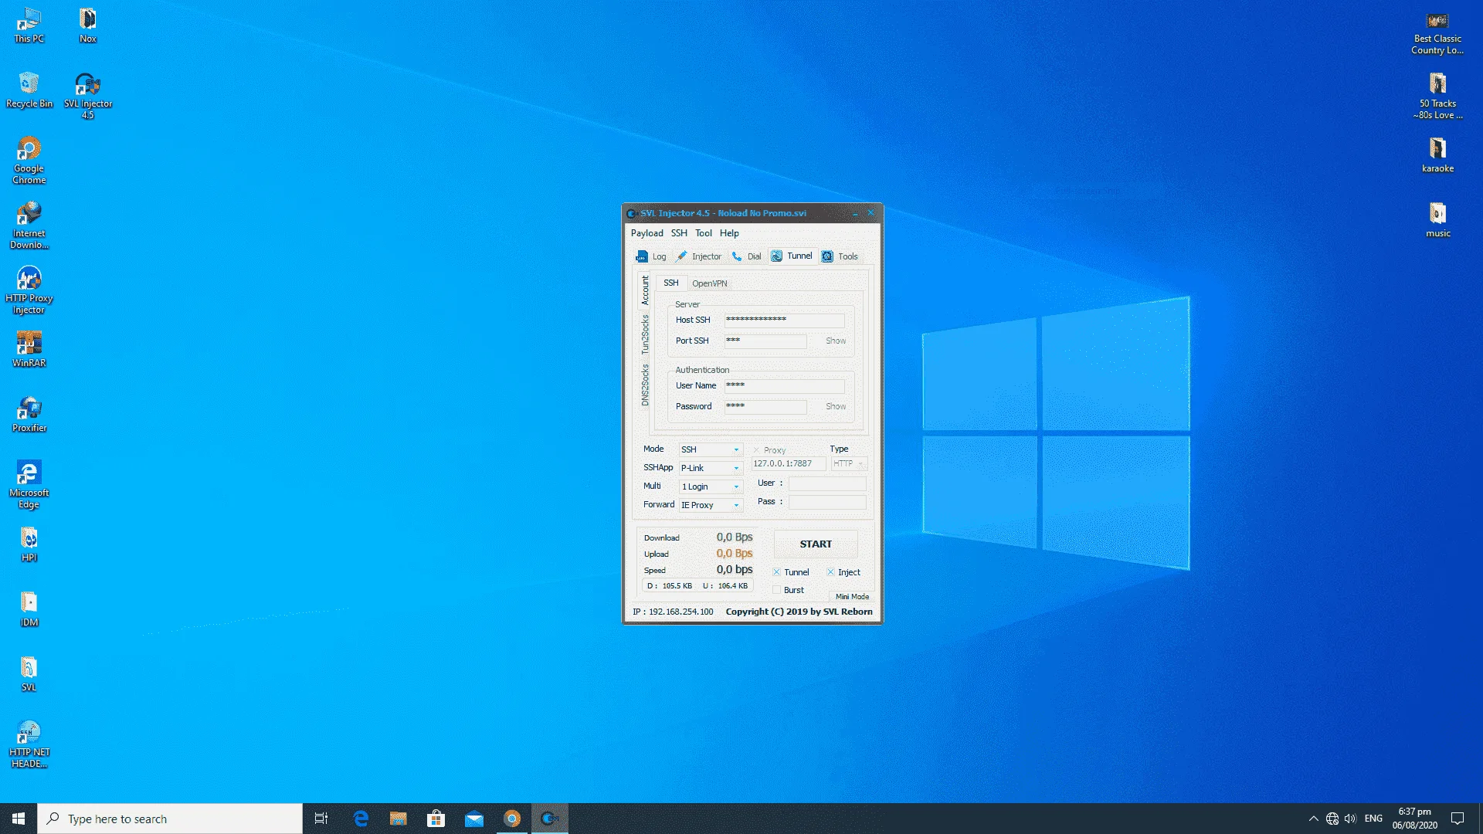Open the SSH menu in menu bar
The image size is (1483, 834).
(679, 233)
